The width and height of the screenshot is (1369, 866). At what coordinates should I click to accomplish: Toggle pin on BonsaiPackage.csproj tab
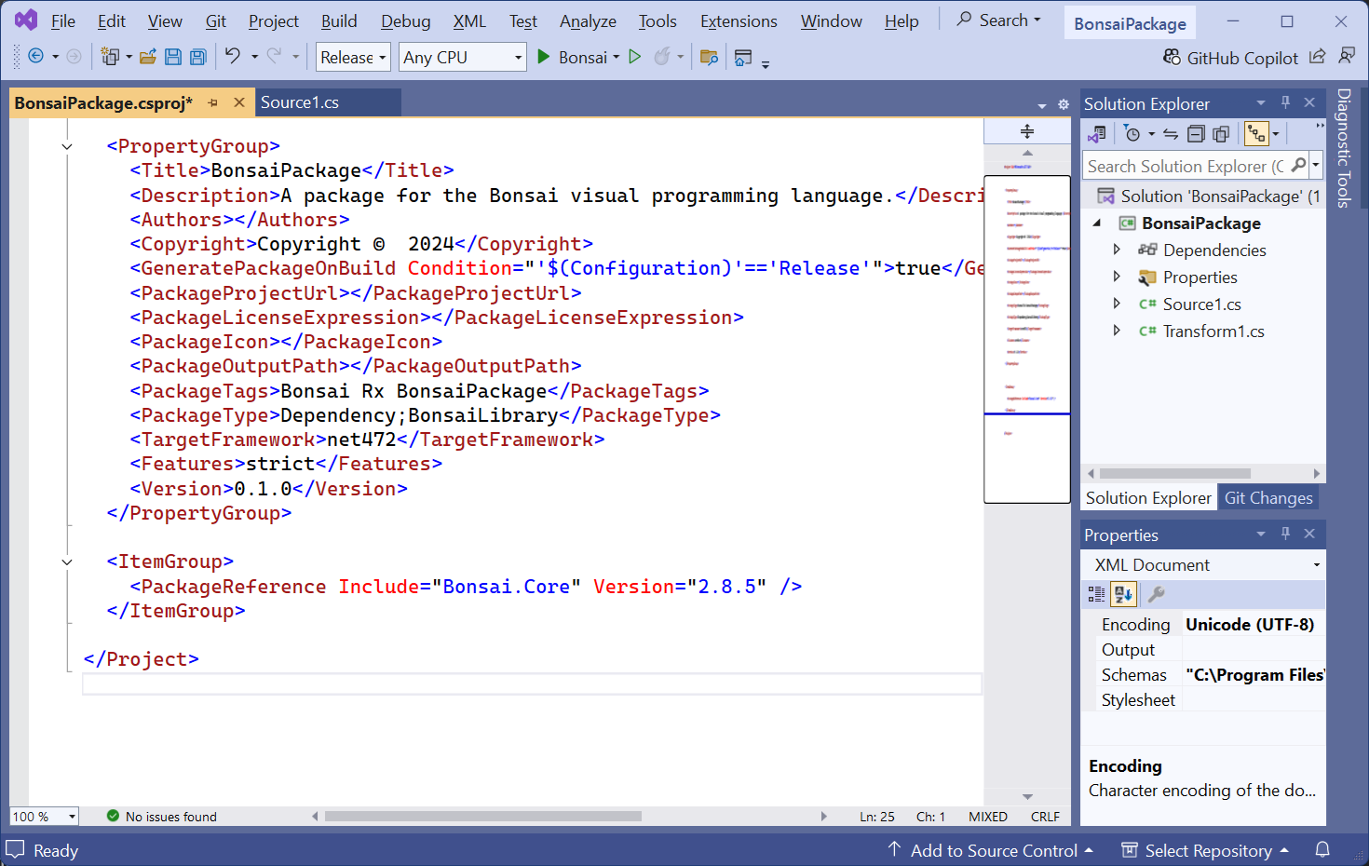click(213, 102)
